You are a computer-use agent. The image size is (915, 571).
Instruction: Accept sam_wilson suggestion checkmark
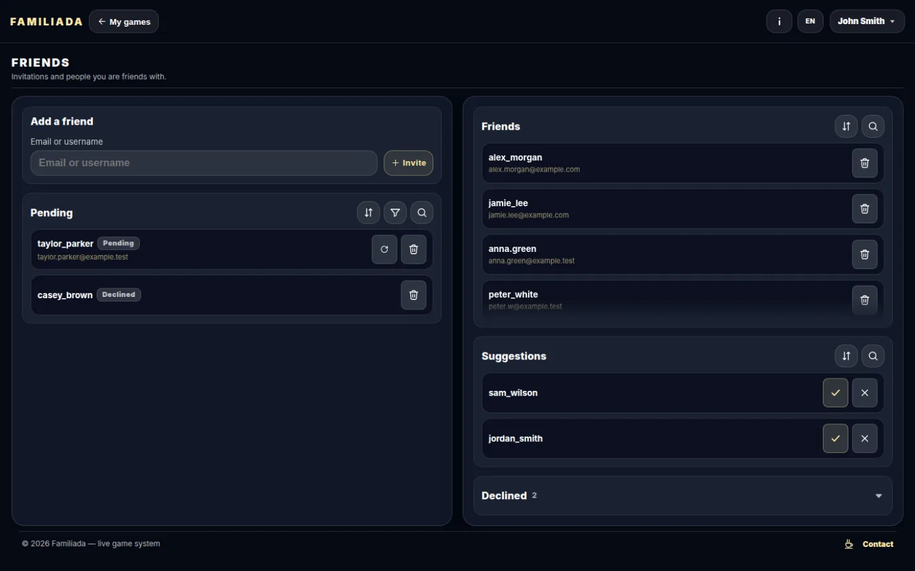click(x=835, y=393)
